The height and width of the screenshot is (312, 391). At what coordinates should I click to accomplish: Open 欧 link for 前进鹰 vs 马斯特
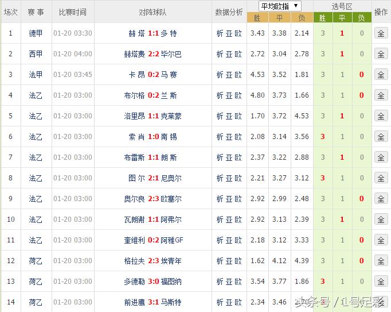tap(238, 302)
